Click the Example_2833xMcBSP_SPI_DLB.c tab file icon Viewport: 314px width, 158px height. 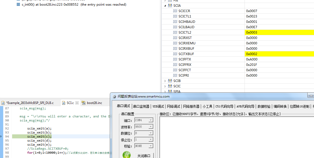(3, 103)
